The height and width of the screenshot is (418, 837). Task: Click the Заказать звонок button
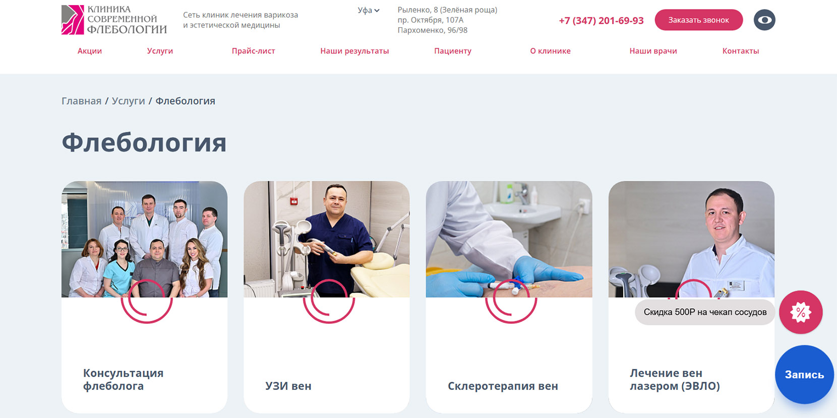(698, 20)
